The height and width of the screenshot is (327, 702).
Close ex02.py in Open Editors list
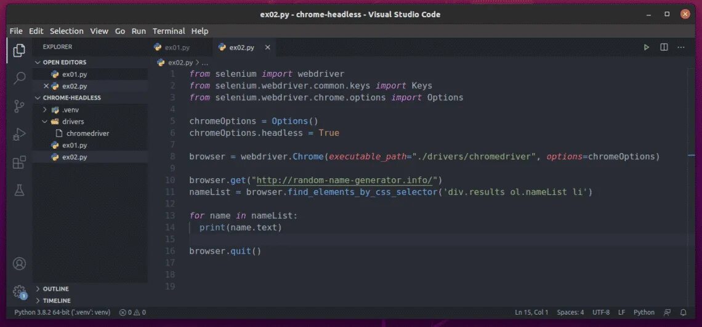pos(46,86)
